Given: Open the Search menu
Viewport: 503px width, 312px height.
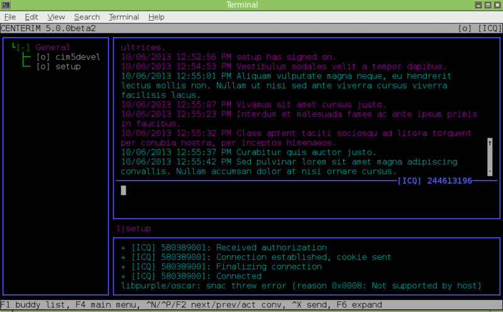Looking at the screenshot, I should [x=87, y=17].
